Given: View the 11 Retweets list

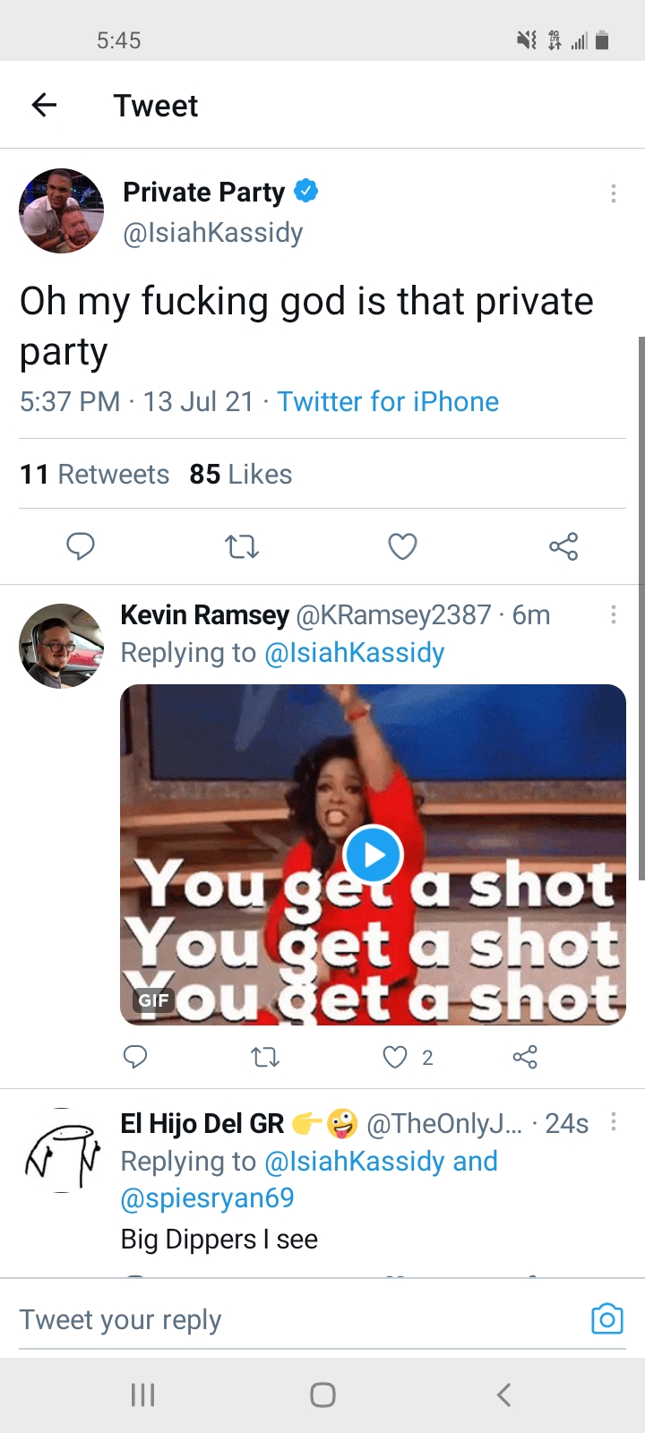Looking at the screenshot, I should pyautogui.click(x=95, y=474).
